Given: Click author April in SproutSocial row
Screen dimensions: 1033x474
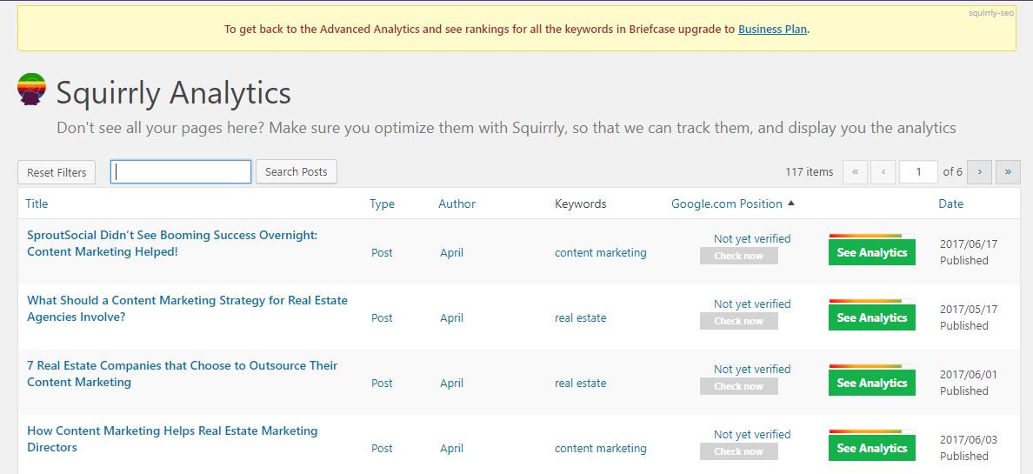Looking at the screenshot, I should (x=451, y=252).
